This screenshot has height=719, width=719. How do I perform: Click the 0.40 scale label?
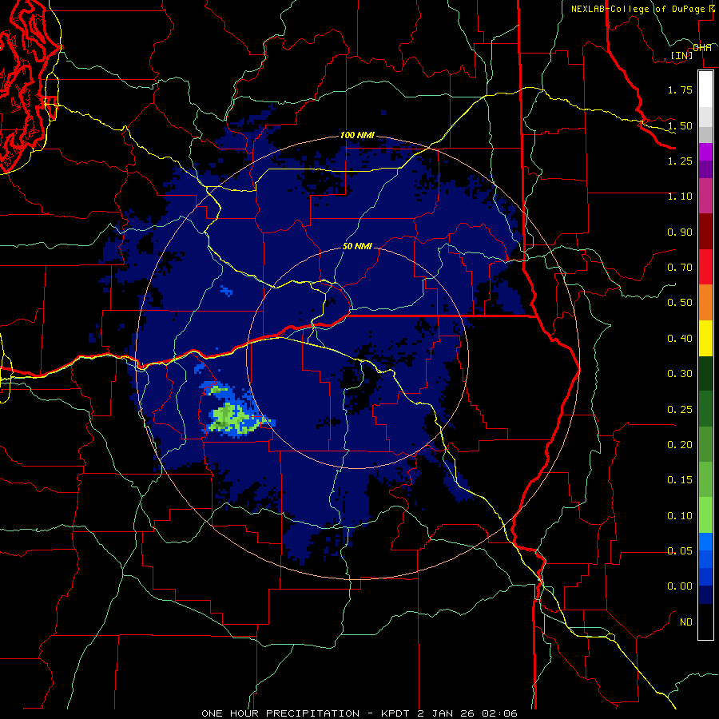pos(680,339)
